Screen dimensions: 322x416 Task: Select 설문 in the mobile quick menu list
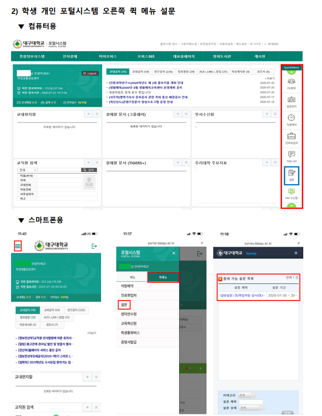pos(124,304)
